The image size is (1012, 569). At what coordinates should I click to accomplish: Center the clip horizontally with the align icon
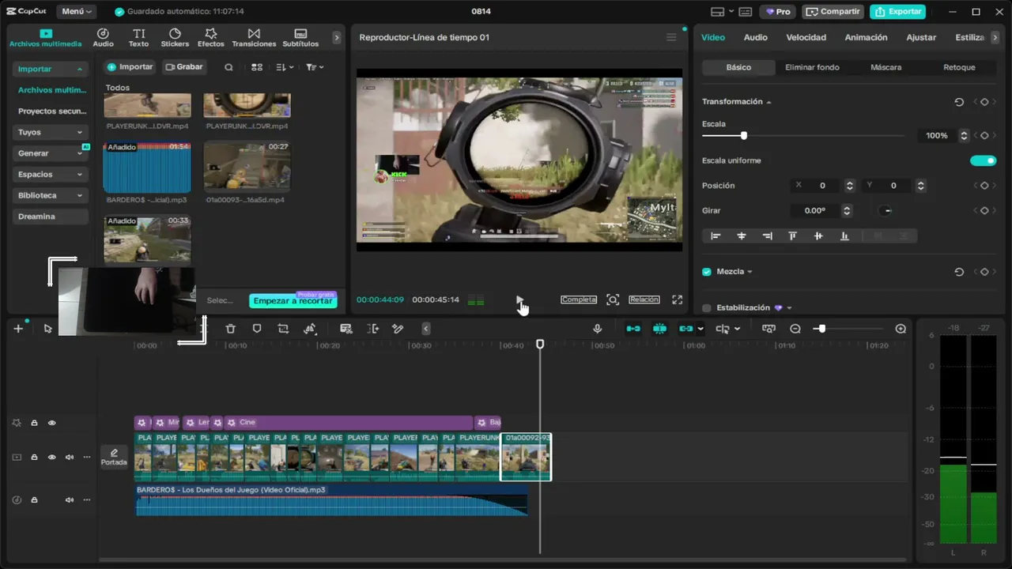click(x=742, y=236)
